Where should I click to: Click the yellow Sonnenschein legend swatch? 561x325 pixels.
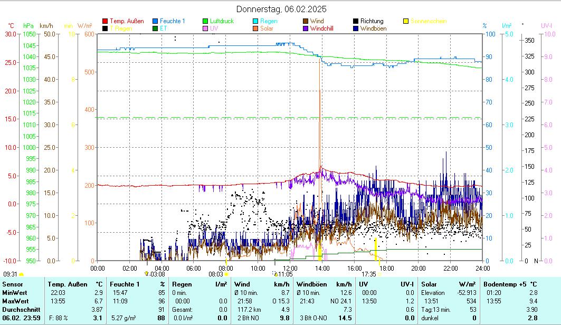[406, 21]
